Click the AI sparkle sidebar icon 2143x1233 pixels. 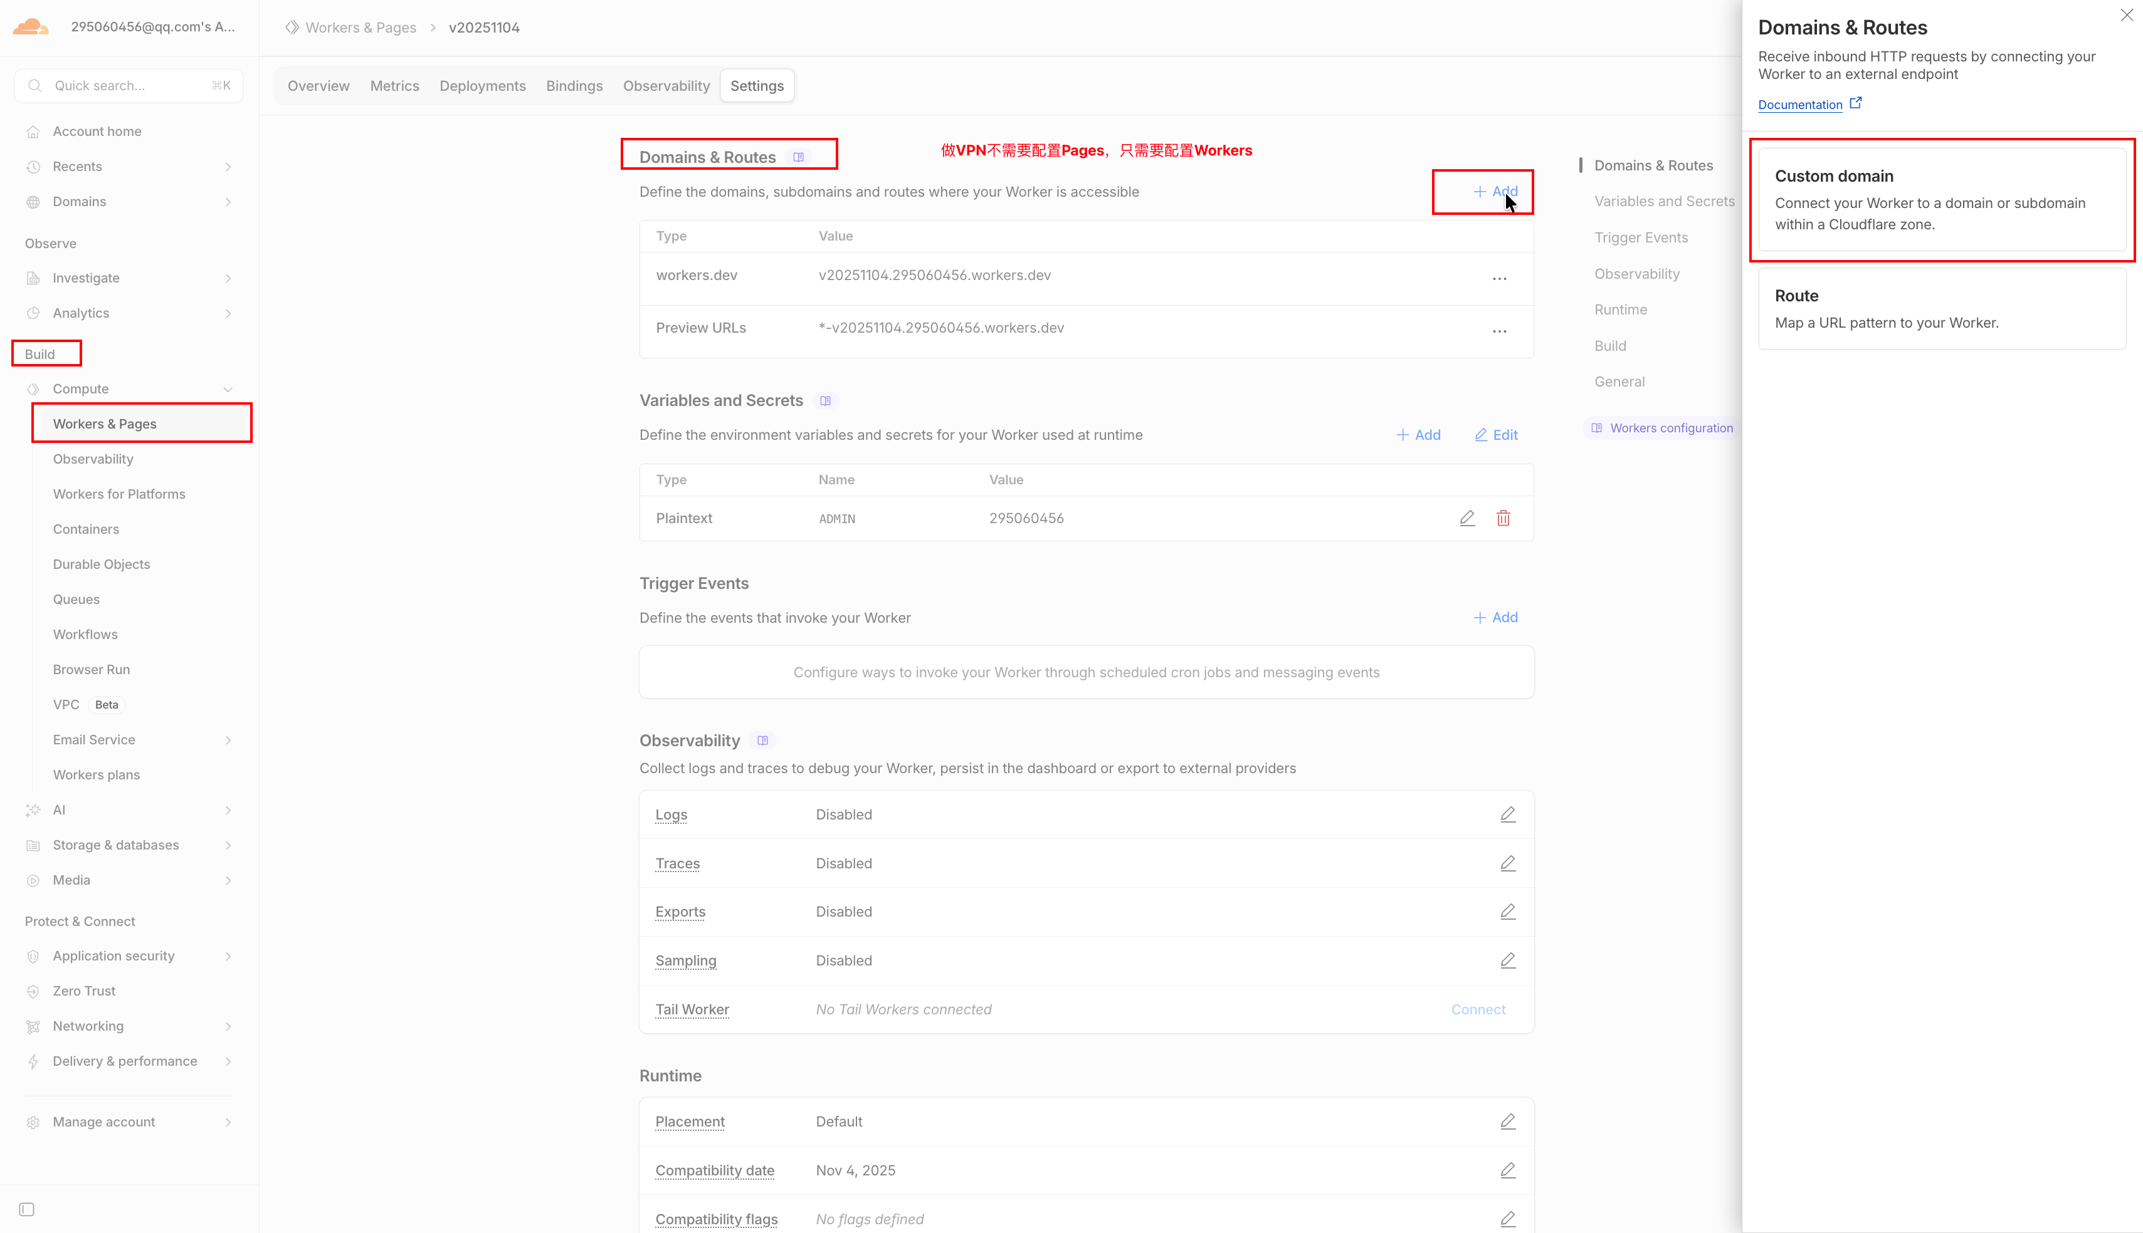tap(33, 811)
